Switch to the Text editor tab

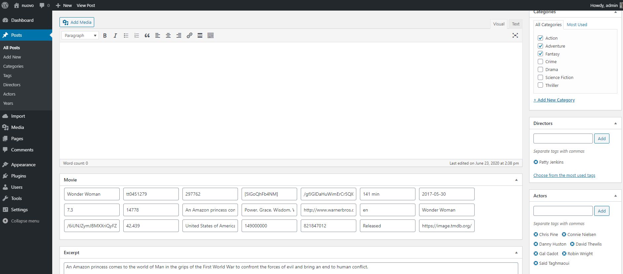pos(516,24)
